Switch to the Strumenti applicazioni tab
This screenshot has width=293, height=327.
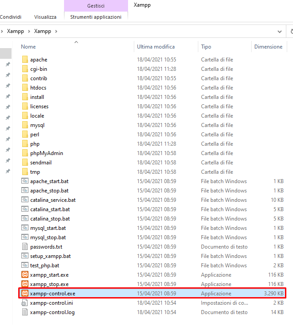coord(96,17)
